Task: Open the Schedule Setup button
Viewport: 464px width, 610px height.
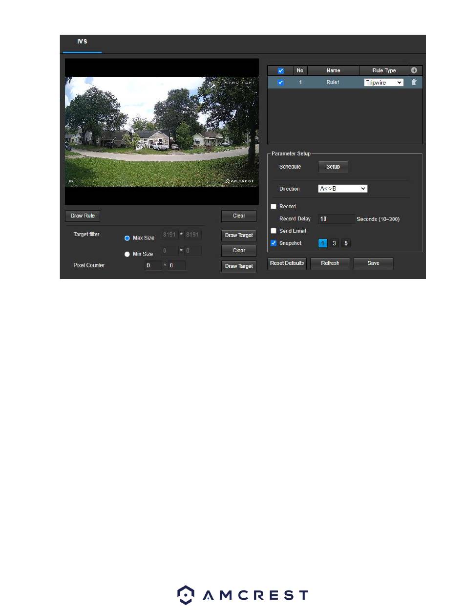Action: click(333, 167)
